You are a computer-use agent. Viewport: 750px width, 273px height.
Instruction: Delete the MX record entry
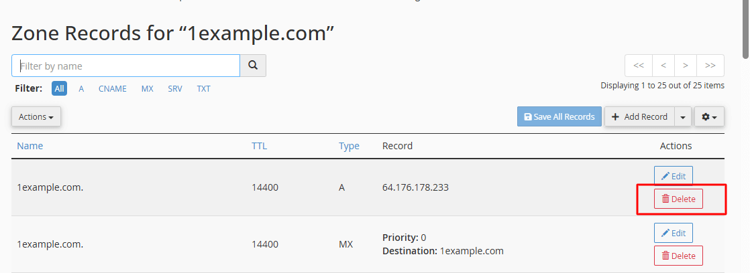[678, 256]
